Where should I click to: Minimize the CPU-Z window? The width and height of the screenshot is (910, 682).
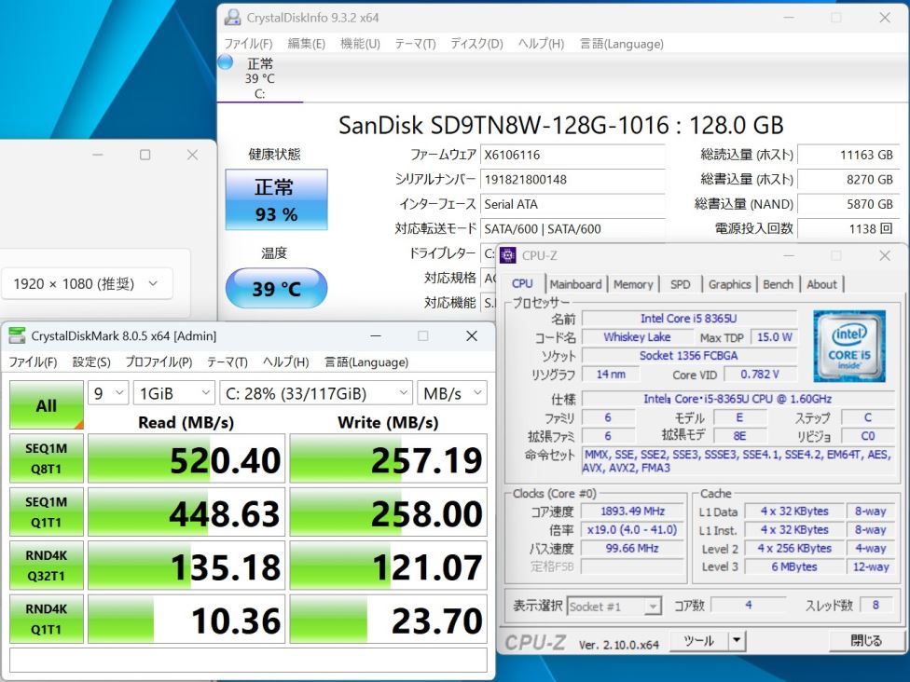click(x=789, y=255)
